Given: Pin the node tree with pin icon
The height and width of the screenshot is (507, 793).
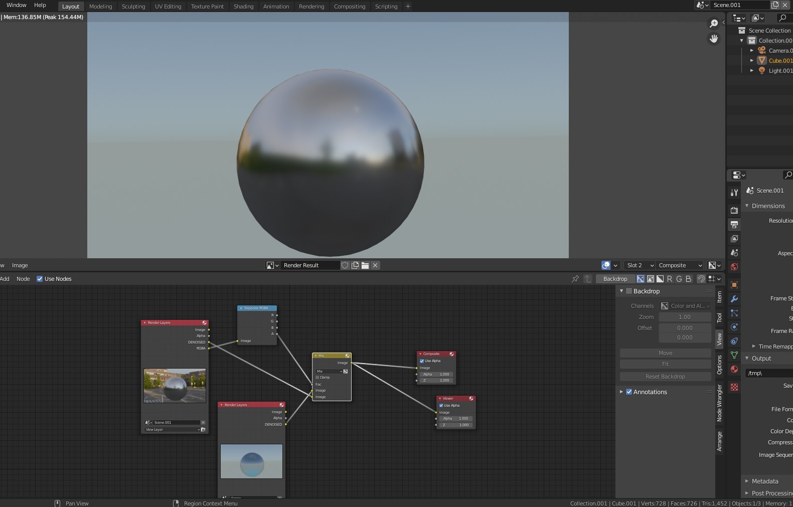Looking at the screenshot, I should point(575,279).
